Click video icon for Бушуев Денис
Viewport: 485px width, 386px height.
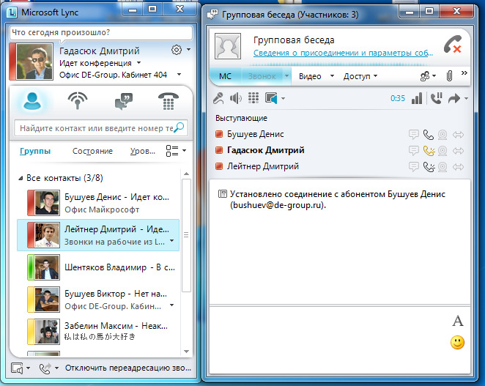click(x=443, y=135)
